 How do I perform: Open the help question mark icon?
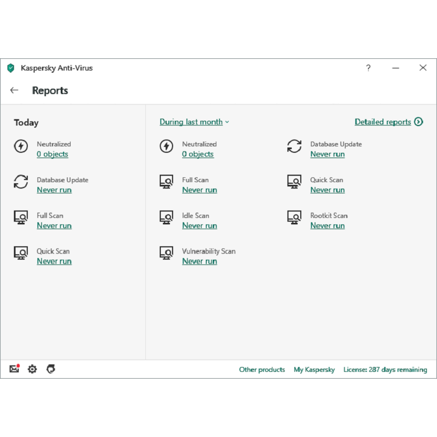(368, 68)
